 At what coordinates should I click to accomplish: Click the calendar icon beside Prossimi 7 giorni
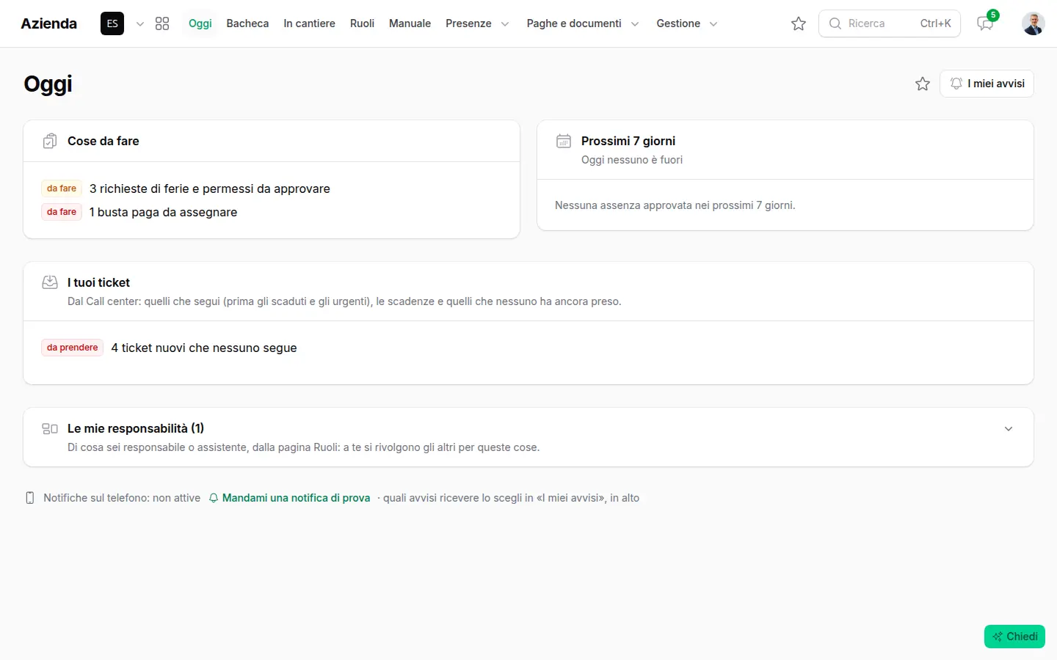[564, 141]
